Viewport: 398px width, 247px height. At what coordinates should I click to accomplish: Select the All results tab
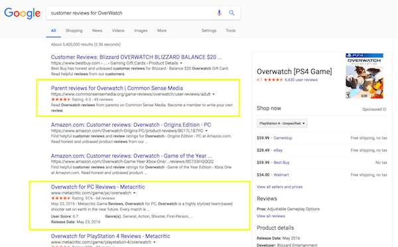tap(53, 31)
